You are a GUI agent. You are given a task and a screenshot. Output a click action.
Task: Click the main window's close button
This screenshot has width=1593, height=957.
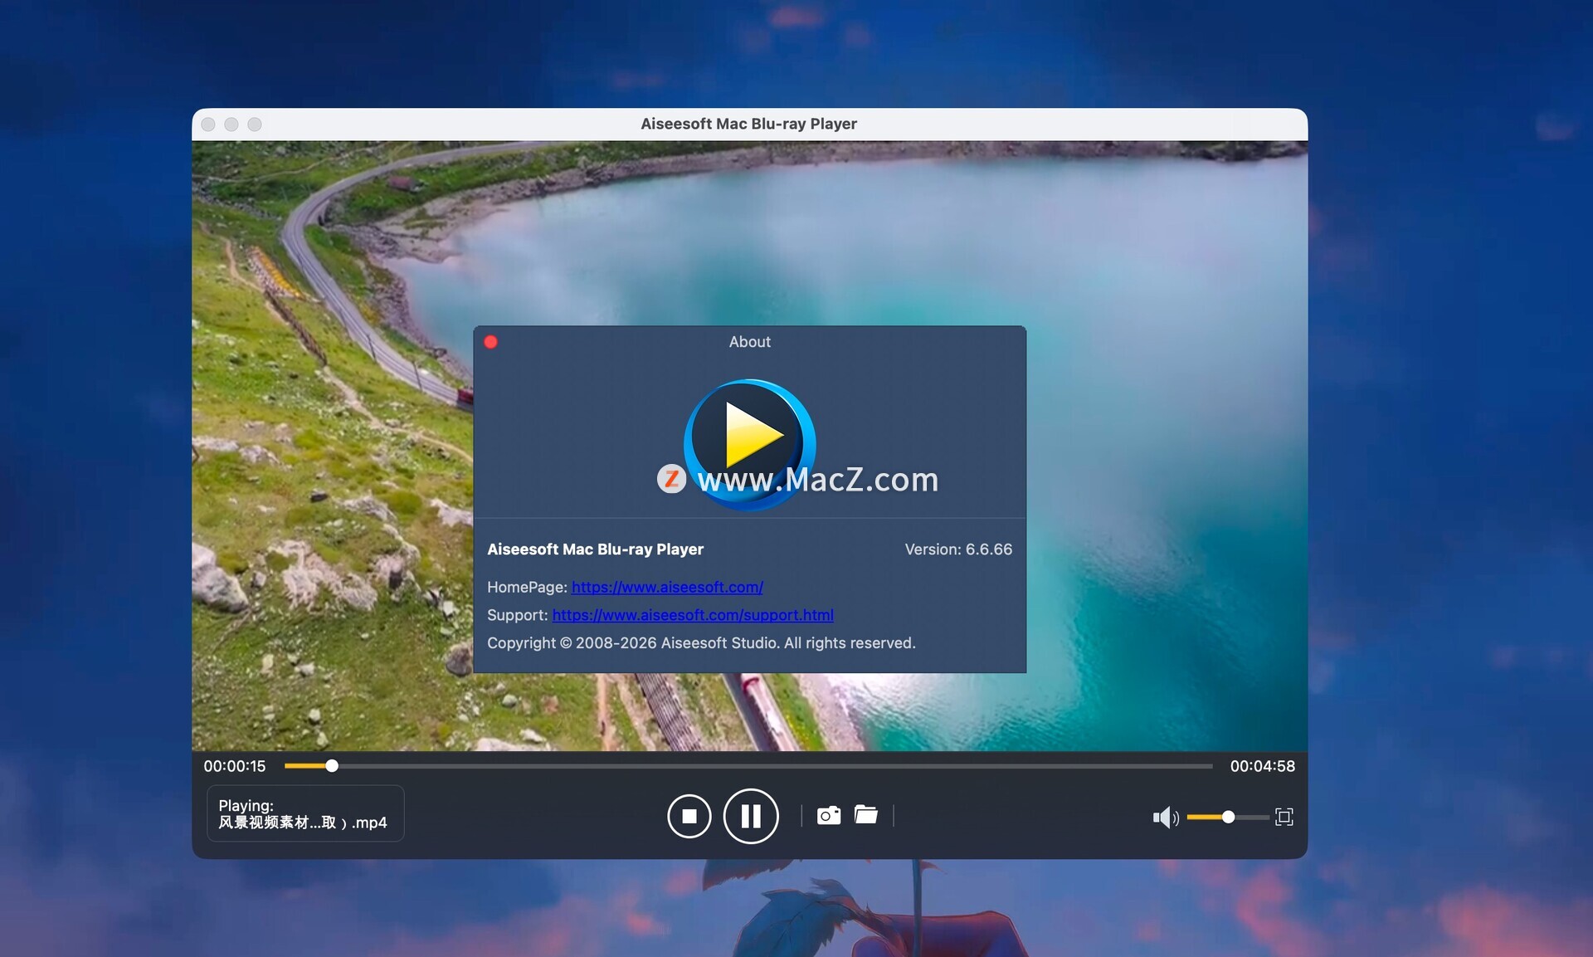(x=208, y=125)
